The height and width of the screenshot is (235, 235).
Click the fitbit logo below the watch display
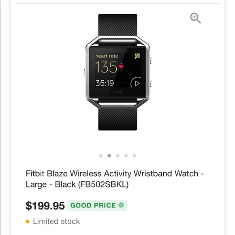pyautogui.click(x=117, y=92)
